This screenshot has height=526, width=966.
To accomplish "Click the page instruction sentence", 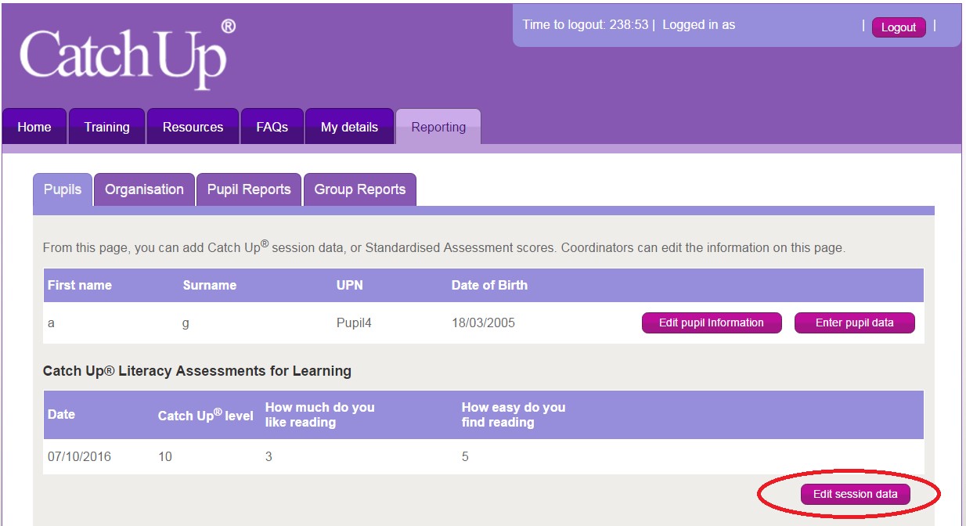I will (x=444, y=247).
